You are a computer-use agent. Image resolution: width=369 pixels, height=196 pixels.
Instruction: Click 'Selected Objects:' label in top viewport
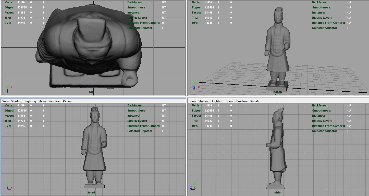click(140, 28)
